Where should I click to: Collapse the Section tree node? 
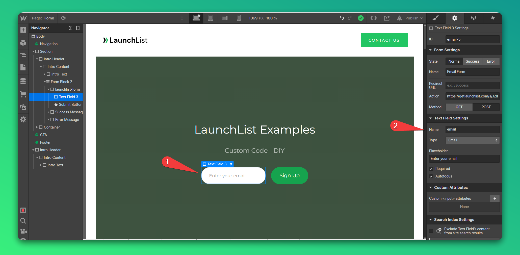click(33, 52)
